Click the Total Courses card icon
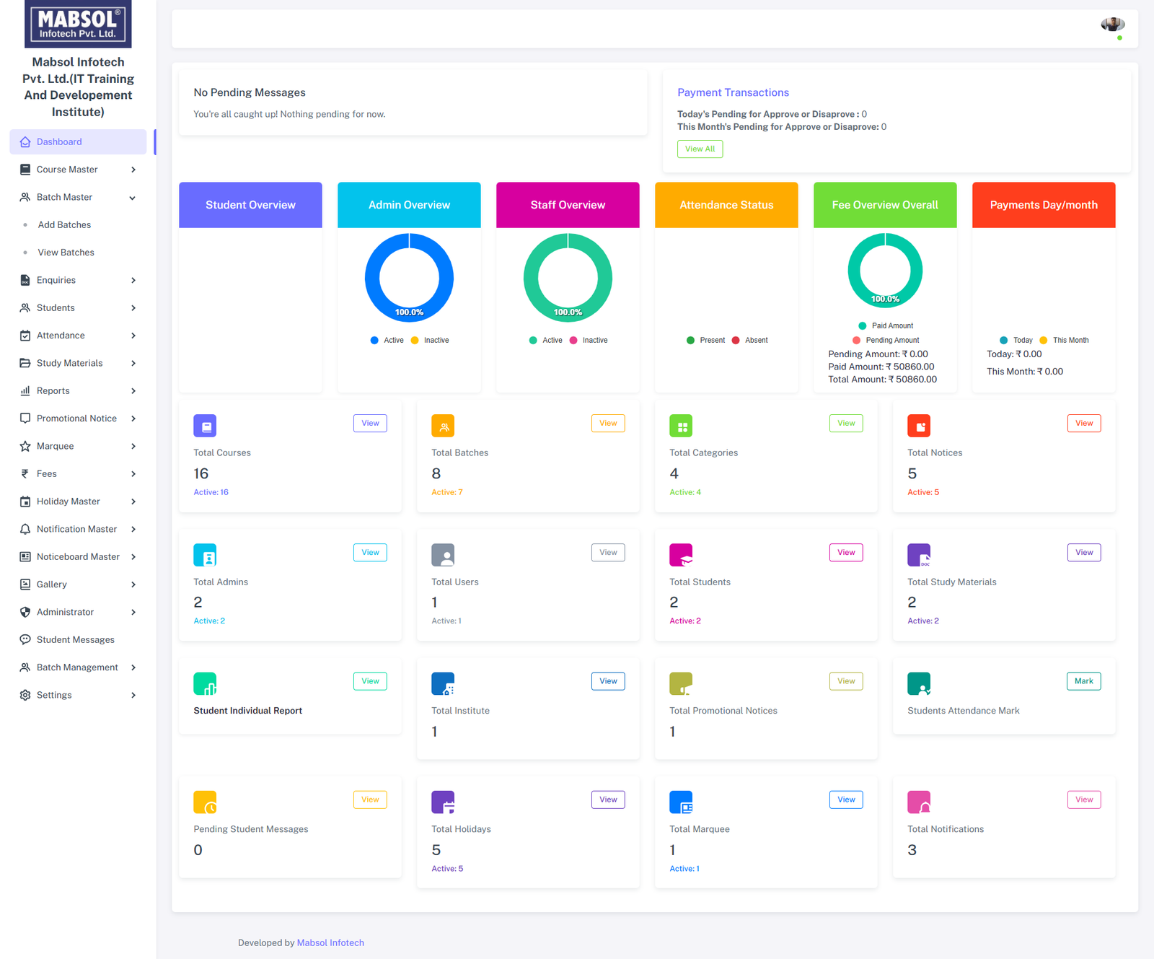This screenshot has height=959, width=1154. (x=205, y=426)
